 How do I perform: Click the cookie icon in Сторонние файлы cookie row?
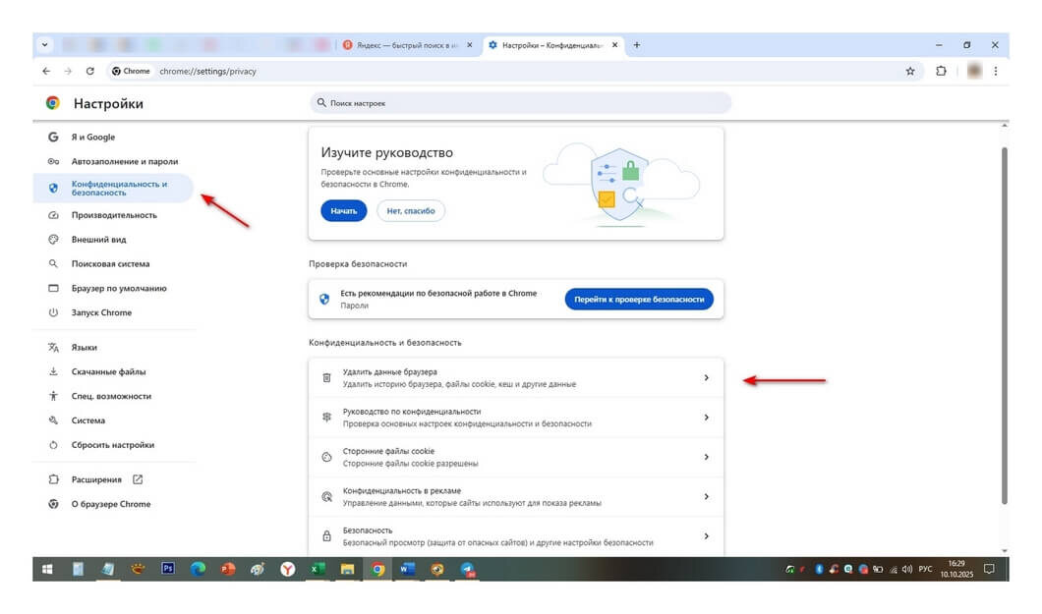[x=326, y=457]
